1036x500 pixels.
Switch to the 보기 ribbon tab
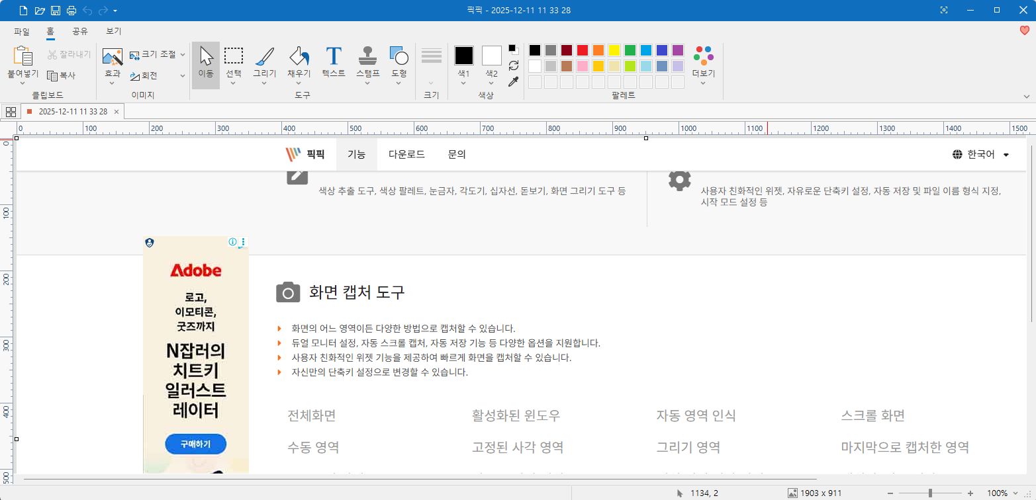[x=113, y=31]
